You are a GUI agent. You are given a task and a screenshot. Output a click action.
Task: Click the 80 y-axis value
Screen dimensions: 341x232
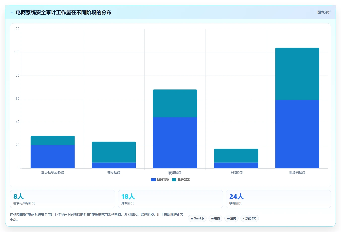click(17, 75)
